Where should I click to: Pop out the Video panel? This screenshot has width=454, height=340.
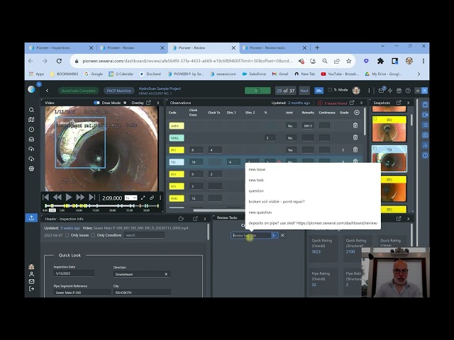[148, 103]
